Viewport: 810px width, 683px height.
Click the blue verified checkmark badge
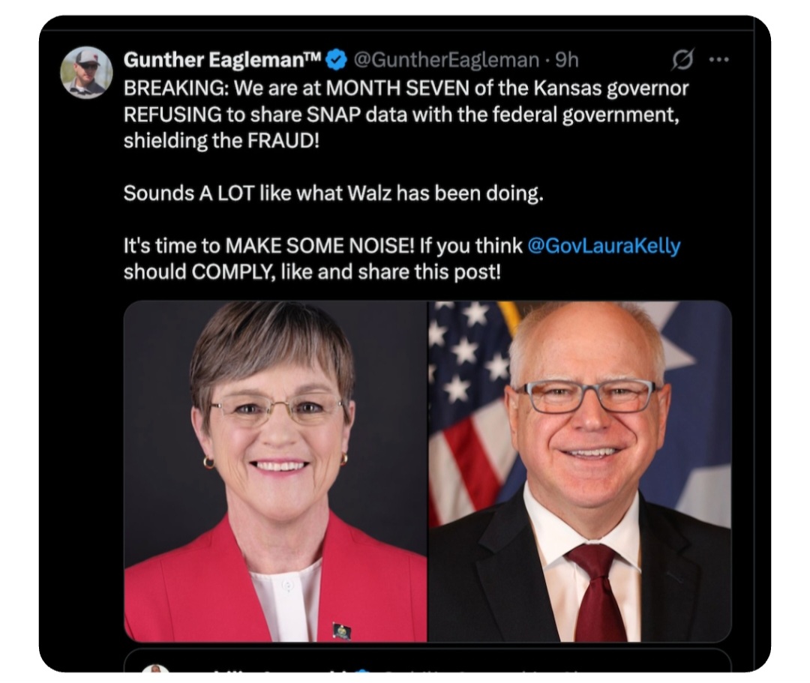(336, 61)
